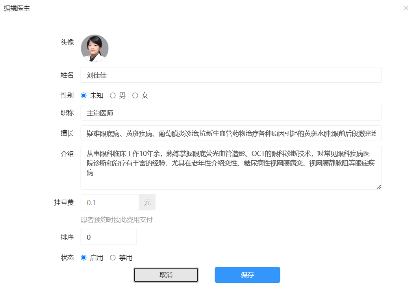Image resolution: width=415 pixels, height=291 pixels.
Task: Save the doctor with 保存 button
Action: (x=248, y=275)
